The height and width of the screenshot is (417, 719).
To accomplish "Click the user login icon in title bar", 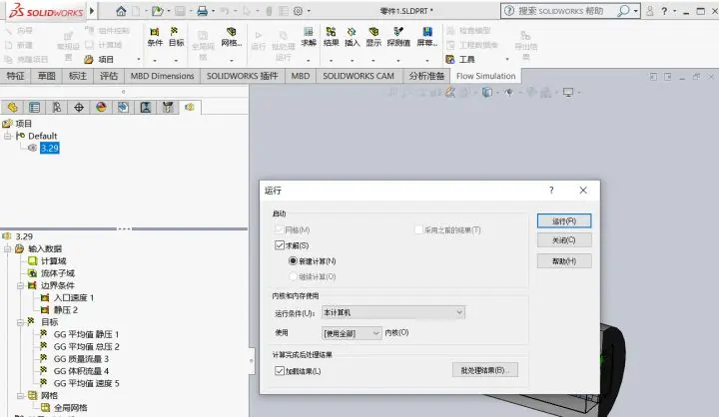I will click(649, 11).
